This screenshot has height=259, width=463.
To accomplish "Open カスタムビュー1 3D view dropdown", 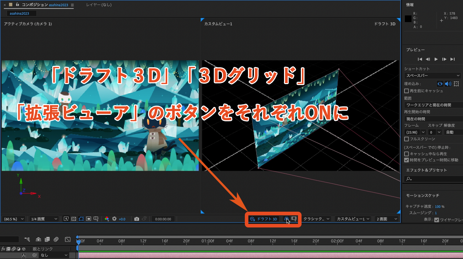I will [353, 219].
